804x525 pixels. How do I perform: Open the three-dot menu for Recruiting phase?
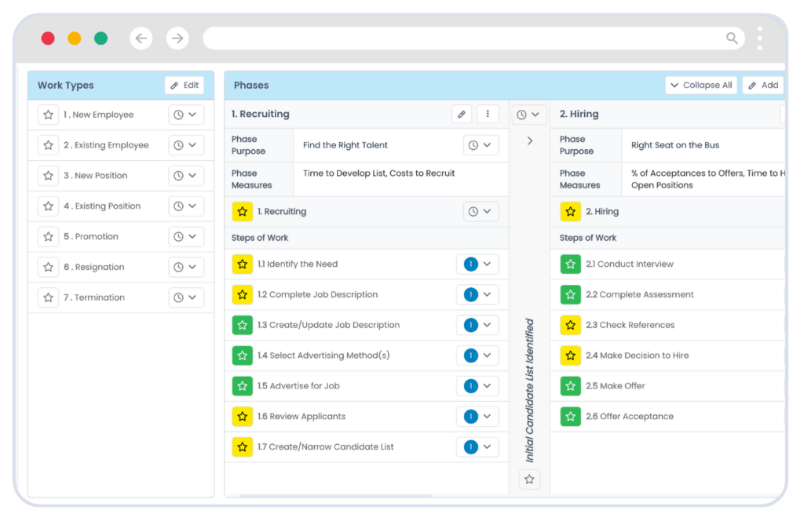coord(488,115)
